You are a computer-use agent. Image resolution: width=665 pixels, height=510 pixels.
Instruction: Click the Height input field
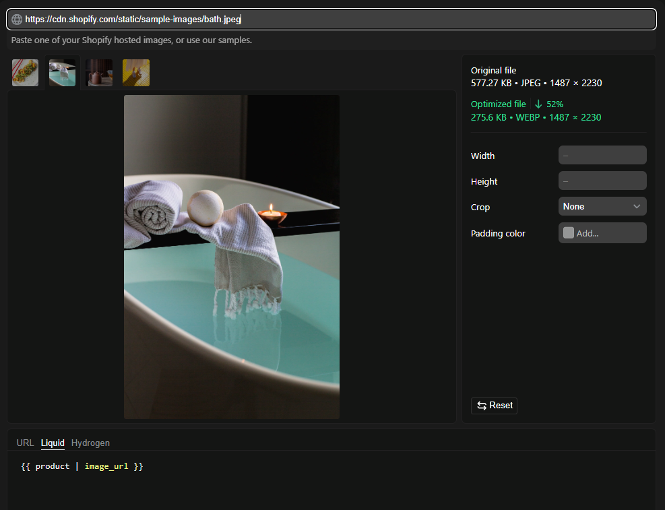pyautogui.click(x=602, y=181)
